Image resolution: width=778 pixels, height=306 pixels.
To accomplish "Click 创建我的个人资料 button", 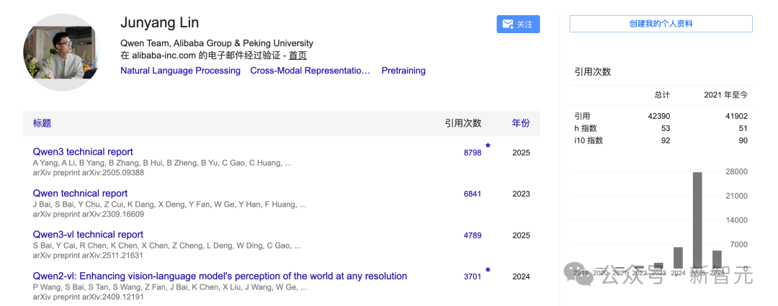I will 661,24.
